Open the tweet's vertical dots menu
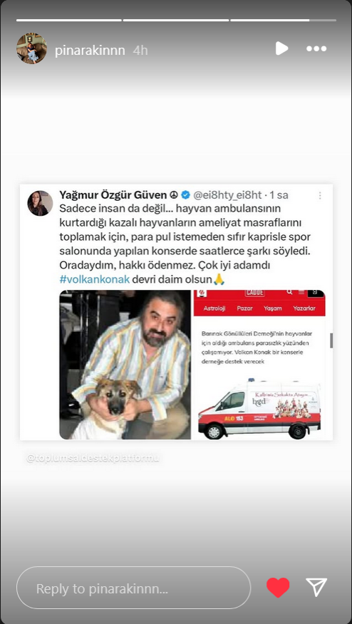This screenshot has width=352, height=624. point(320,195)
